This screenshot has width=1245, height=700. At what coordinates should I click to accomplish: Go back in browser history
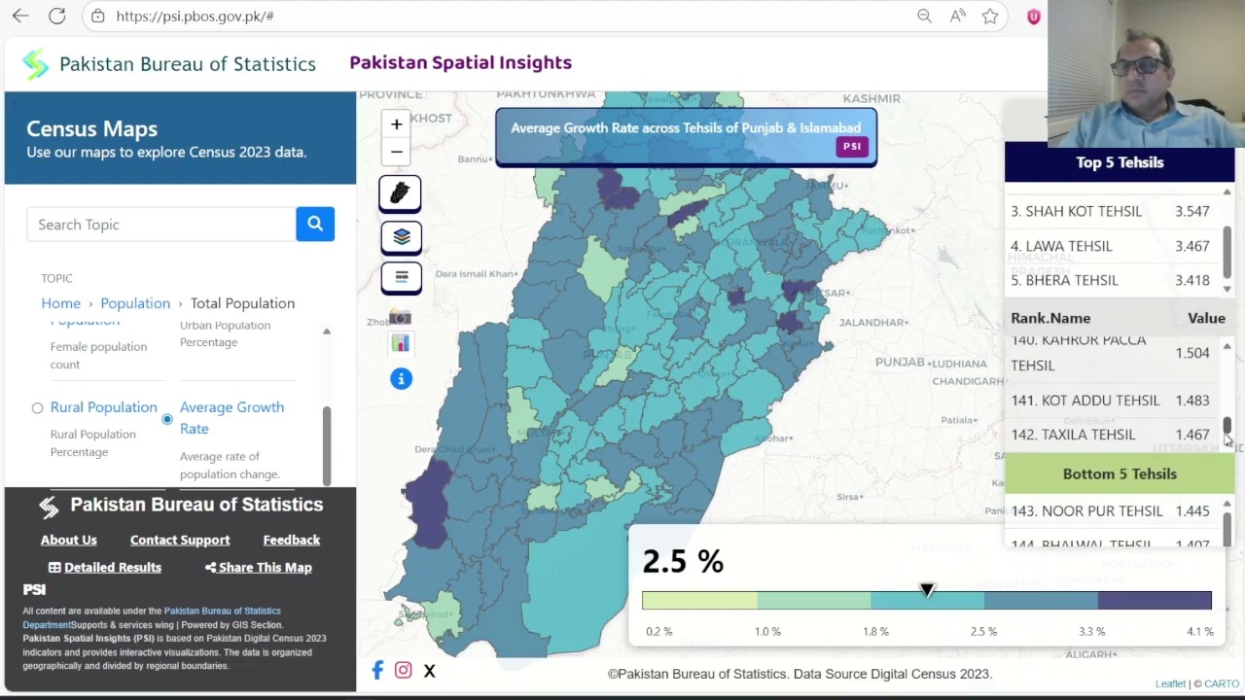pyautogui.click(x=20, y=17)
